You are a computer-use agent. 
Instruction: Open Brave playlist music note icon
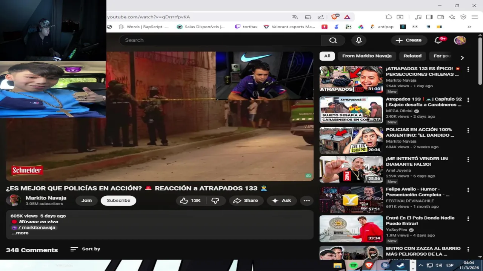(x=418, y=17)
